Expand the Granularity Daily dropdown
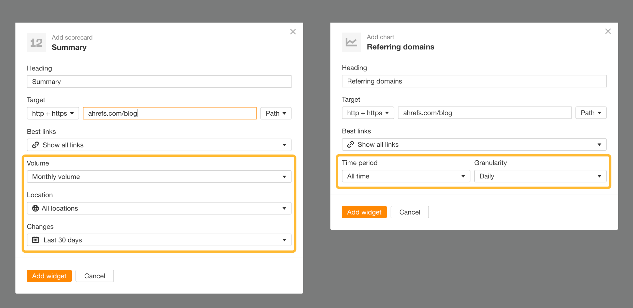The height and width of the screenshot is (308, 633). pyautogui.click(x=540, y=176)
